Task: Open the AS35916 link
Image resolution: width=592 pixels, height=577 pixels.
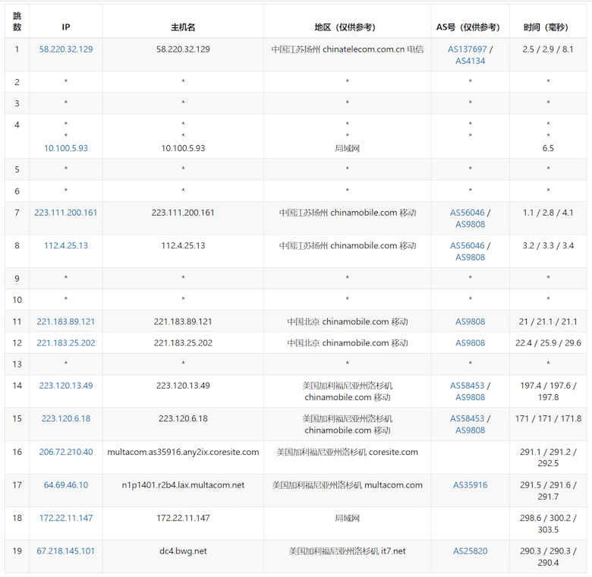Action: coord(470,485)
